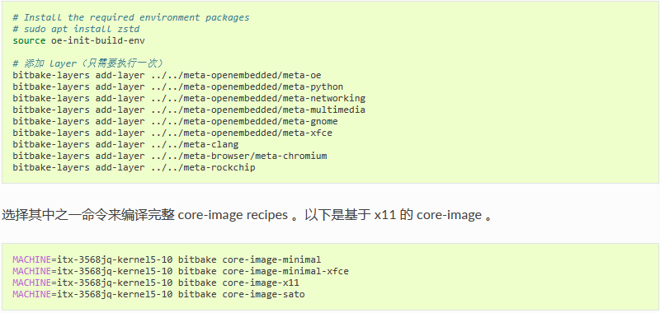Click the first MACHINE keyword in purple
The image size is (660, 313).
pyautogui.click(x=31, y=259)
